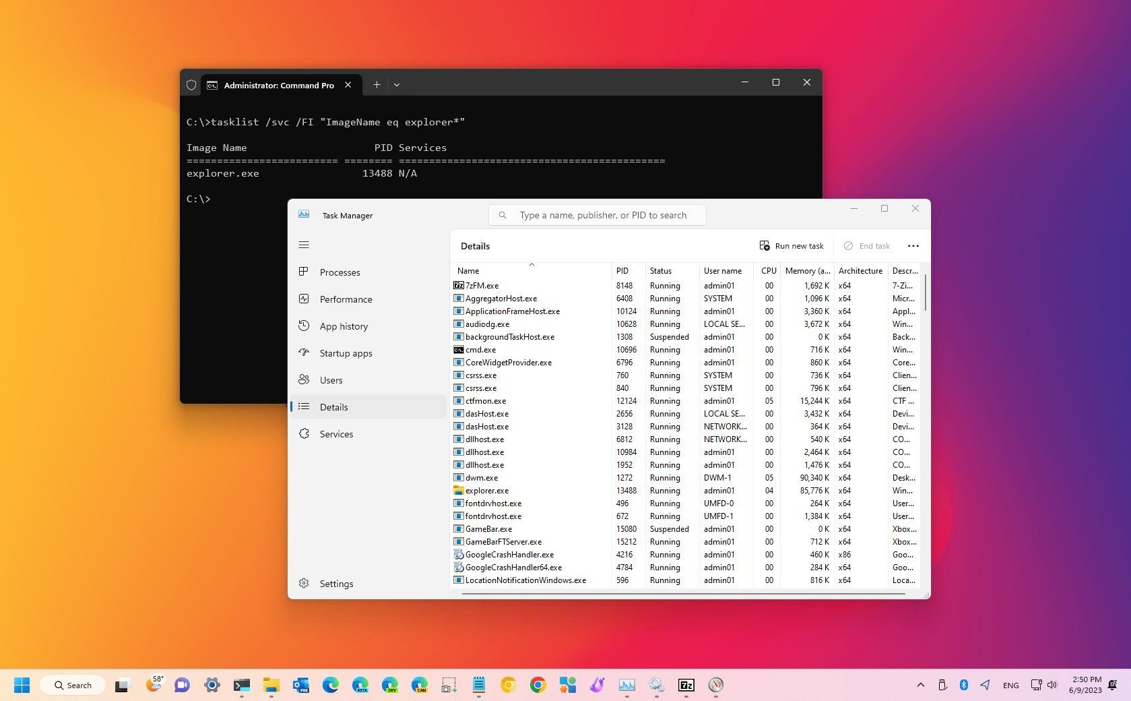Open Task Manager Settings

point(336,584)
